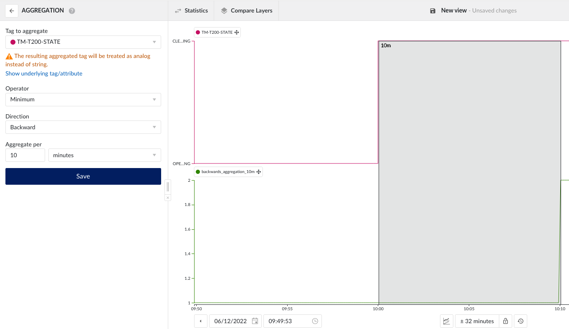Screen dimensions: 569x329
Task: Go back using the arrow beside AGGREGATION
Action: [x=12, y=11]
